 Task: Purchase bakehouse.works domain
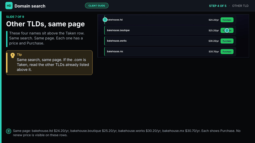click(227, 41)
